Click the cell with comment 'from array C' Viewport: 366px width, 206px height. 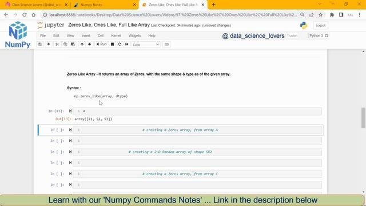tap(197, 174)
